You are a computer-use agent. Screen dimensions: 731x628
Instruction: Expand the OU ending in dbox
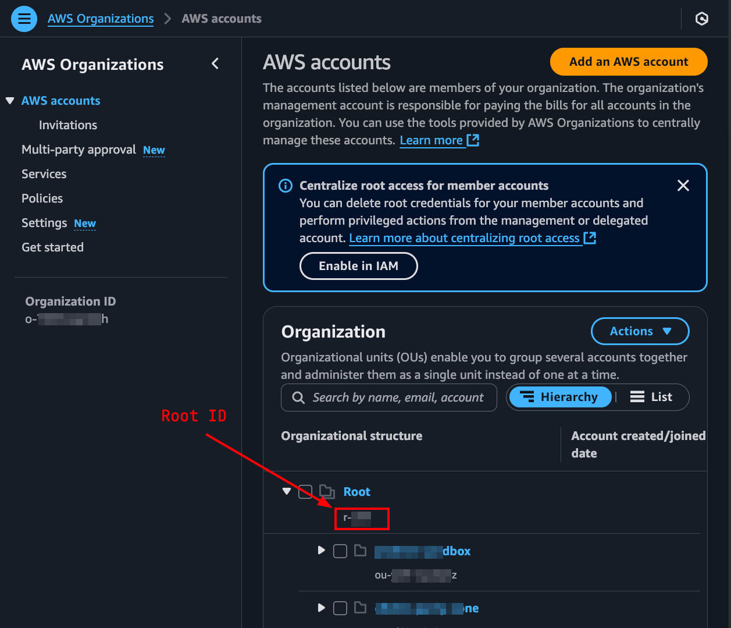pyautogui.click(x=321, y=550)
